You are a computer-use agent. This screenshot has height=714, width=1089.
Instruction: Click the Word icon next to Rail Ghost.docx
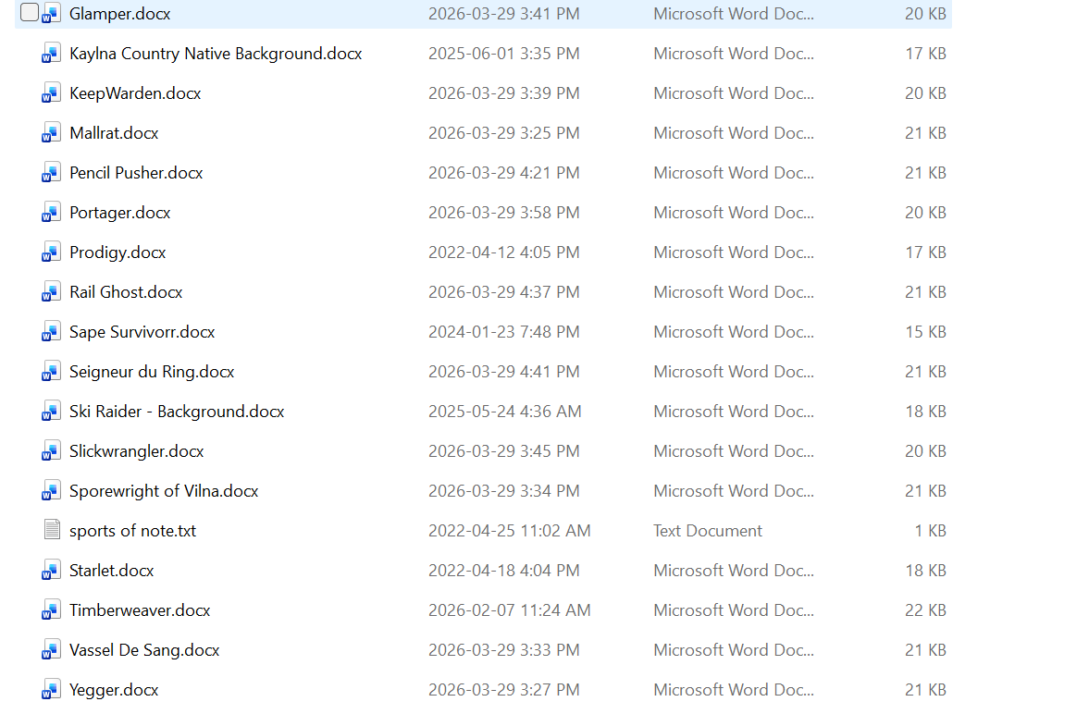pyautogui.click(x=51, y=292)
